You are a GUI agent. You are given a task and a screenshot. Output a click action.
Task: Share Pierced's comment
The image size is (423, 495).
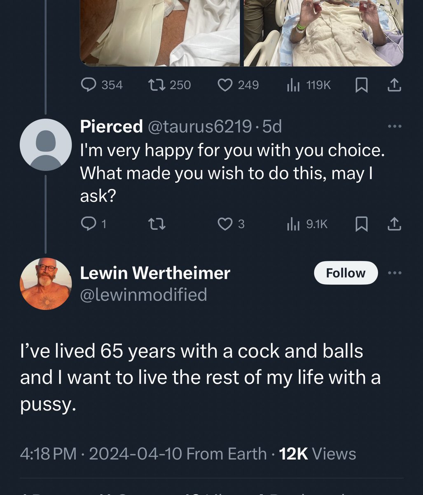(394, 224)
